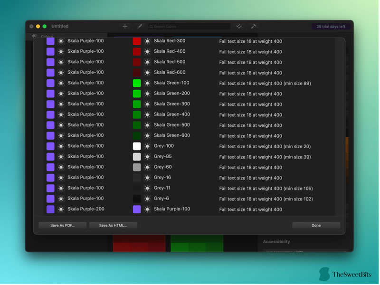Viewport: 380px width, 285px height.
Task: Click the sun icon beside Grey-60
Action: (x=147, y=167)
